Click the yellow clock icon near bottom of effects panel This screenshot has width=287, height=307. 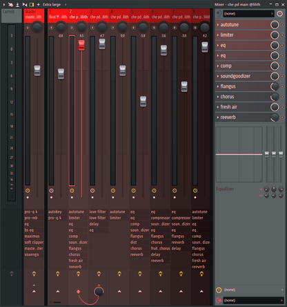[219, 290]
